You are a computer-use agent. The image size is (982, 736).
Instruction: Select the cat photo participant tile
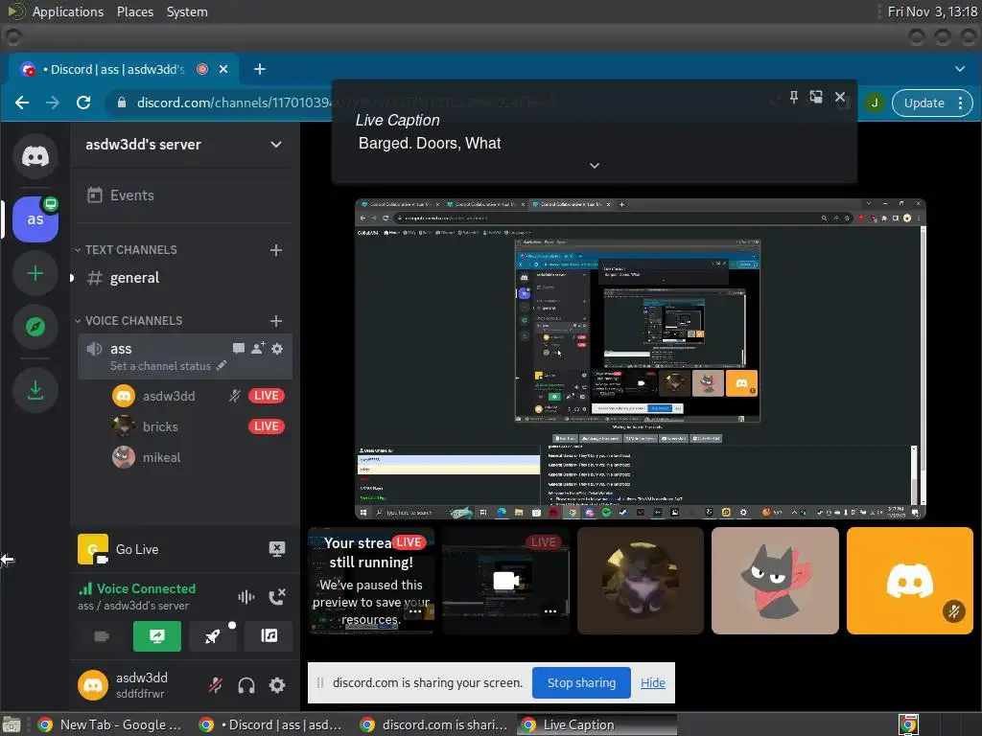click(x=640, y=581)
